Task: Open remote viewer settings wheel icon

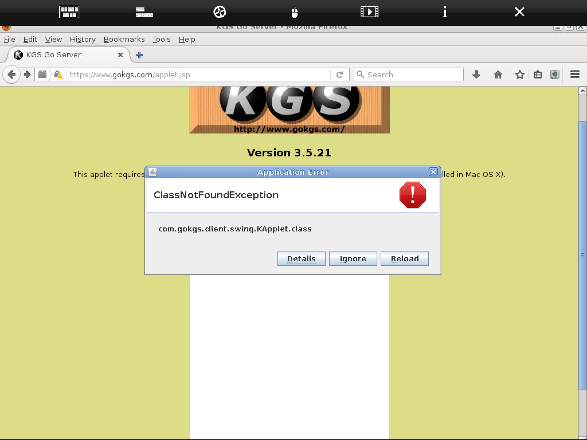Action: coord(220,12)
